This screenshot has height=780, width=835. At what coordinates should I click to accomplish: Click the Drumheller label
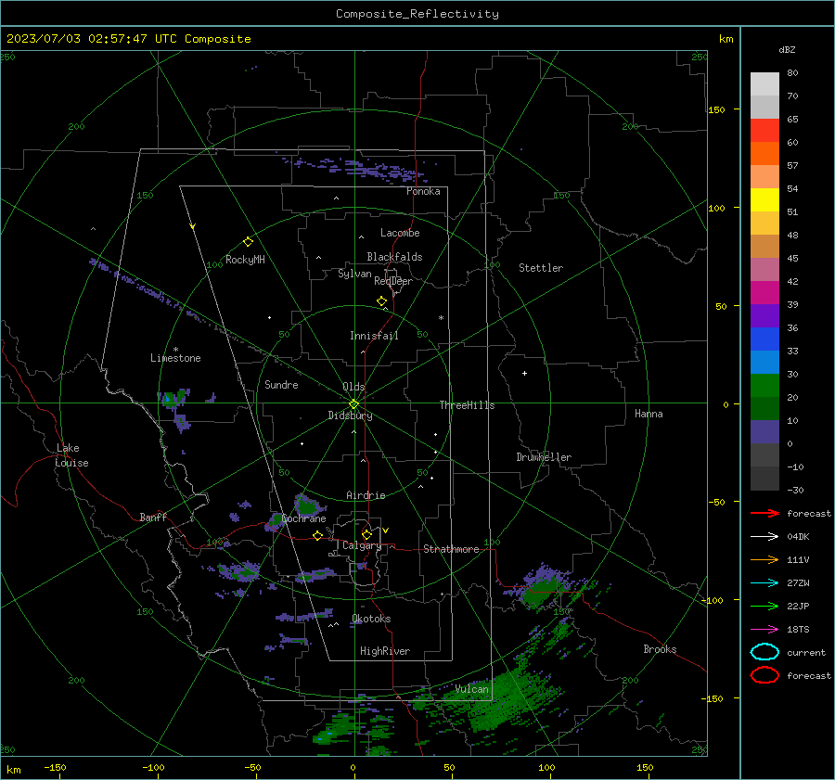(544, 457)
